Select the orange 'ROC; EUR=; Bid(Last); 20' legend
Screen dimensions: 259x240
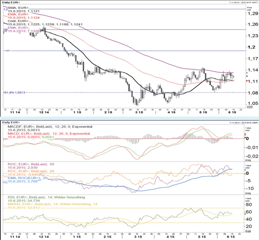pos(31,171)
